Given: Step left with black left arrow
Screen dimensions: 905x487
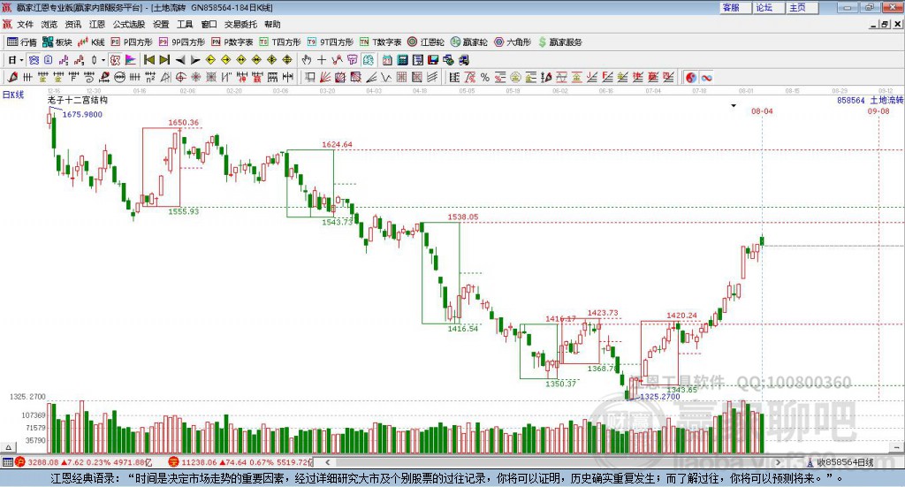Looking at the screenshot, I should click(180, 60).
